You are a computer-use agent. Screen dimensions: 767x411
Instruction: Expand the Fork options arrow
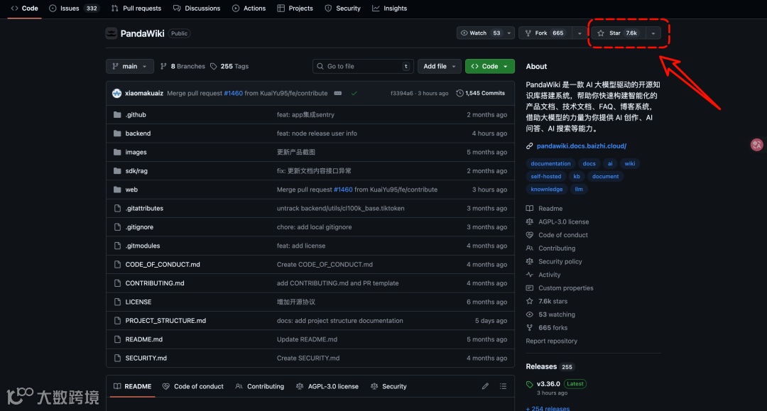tap(580, 33)
